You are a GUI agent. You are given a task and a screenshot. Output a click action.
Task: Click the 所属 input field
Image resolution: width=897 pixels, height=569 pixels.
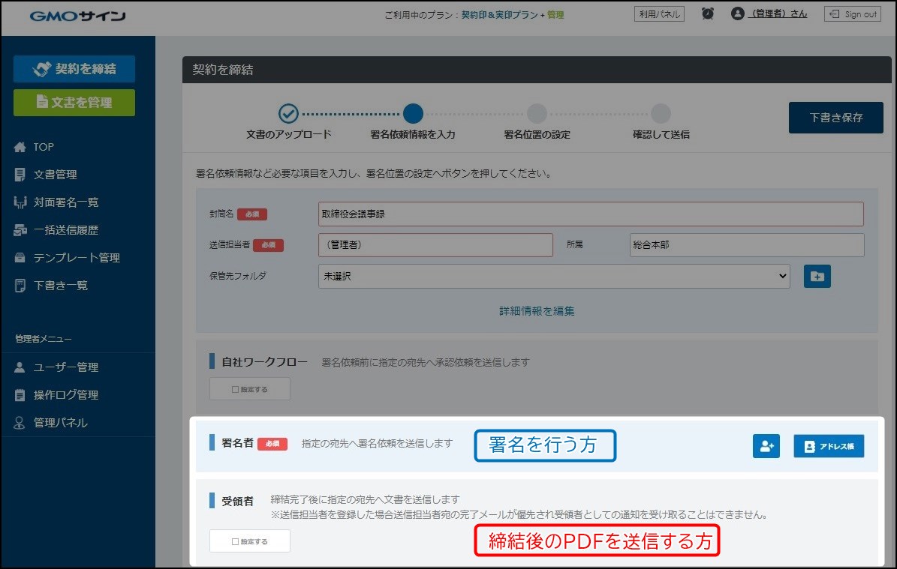pyautogui.click(x=747, y=244)
